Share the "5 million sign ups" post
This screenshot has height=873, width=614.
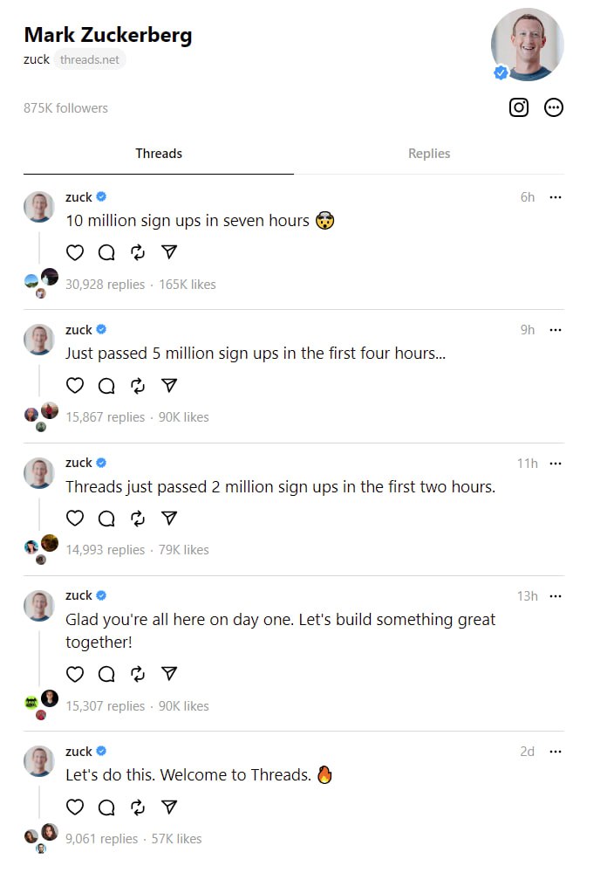(170, 385)
